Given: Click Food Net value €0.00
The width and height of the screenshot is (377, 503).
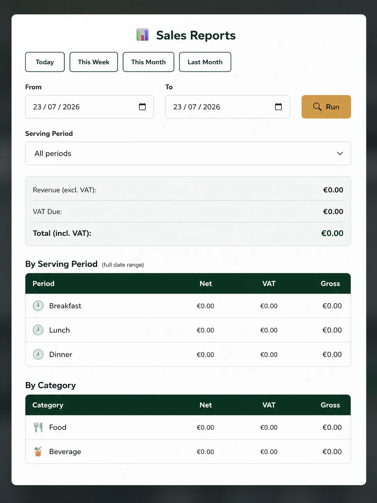Looking at the screenshot, I should point(206,427).
